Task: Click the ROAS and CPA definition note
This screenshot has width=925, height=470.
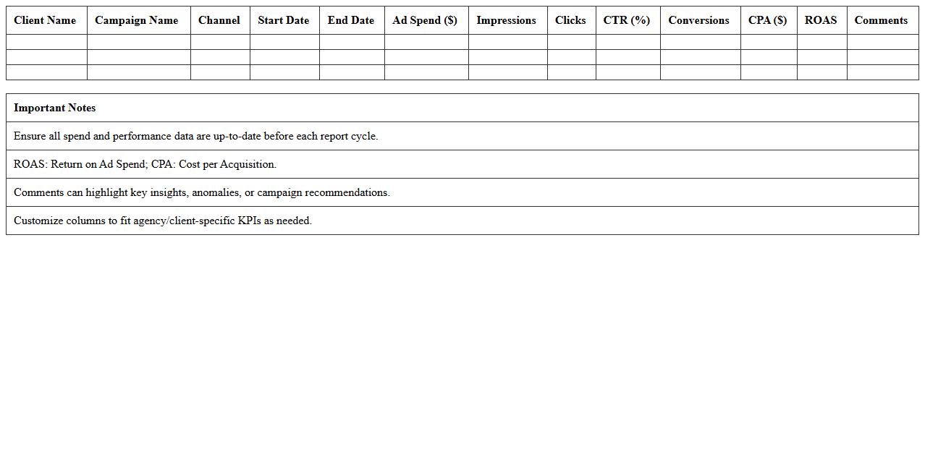Action: [x=145, y=164]
